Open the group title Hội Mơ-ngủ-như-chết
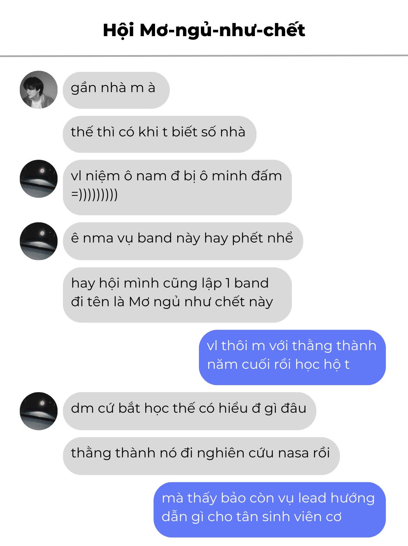 pyautogui.click(x=204, y=30)
